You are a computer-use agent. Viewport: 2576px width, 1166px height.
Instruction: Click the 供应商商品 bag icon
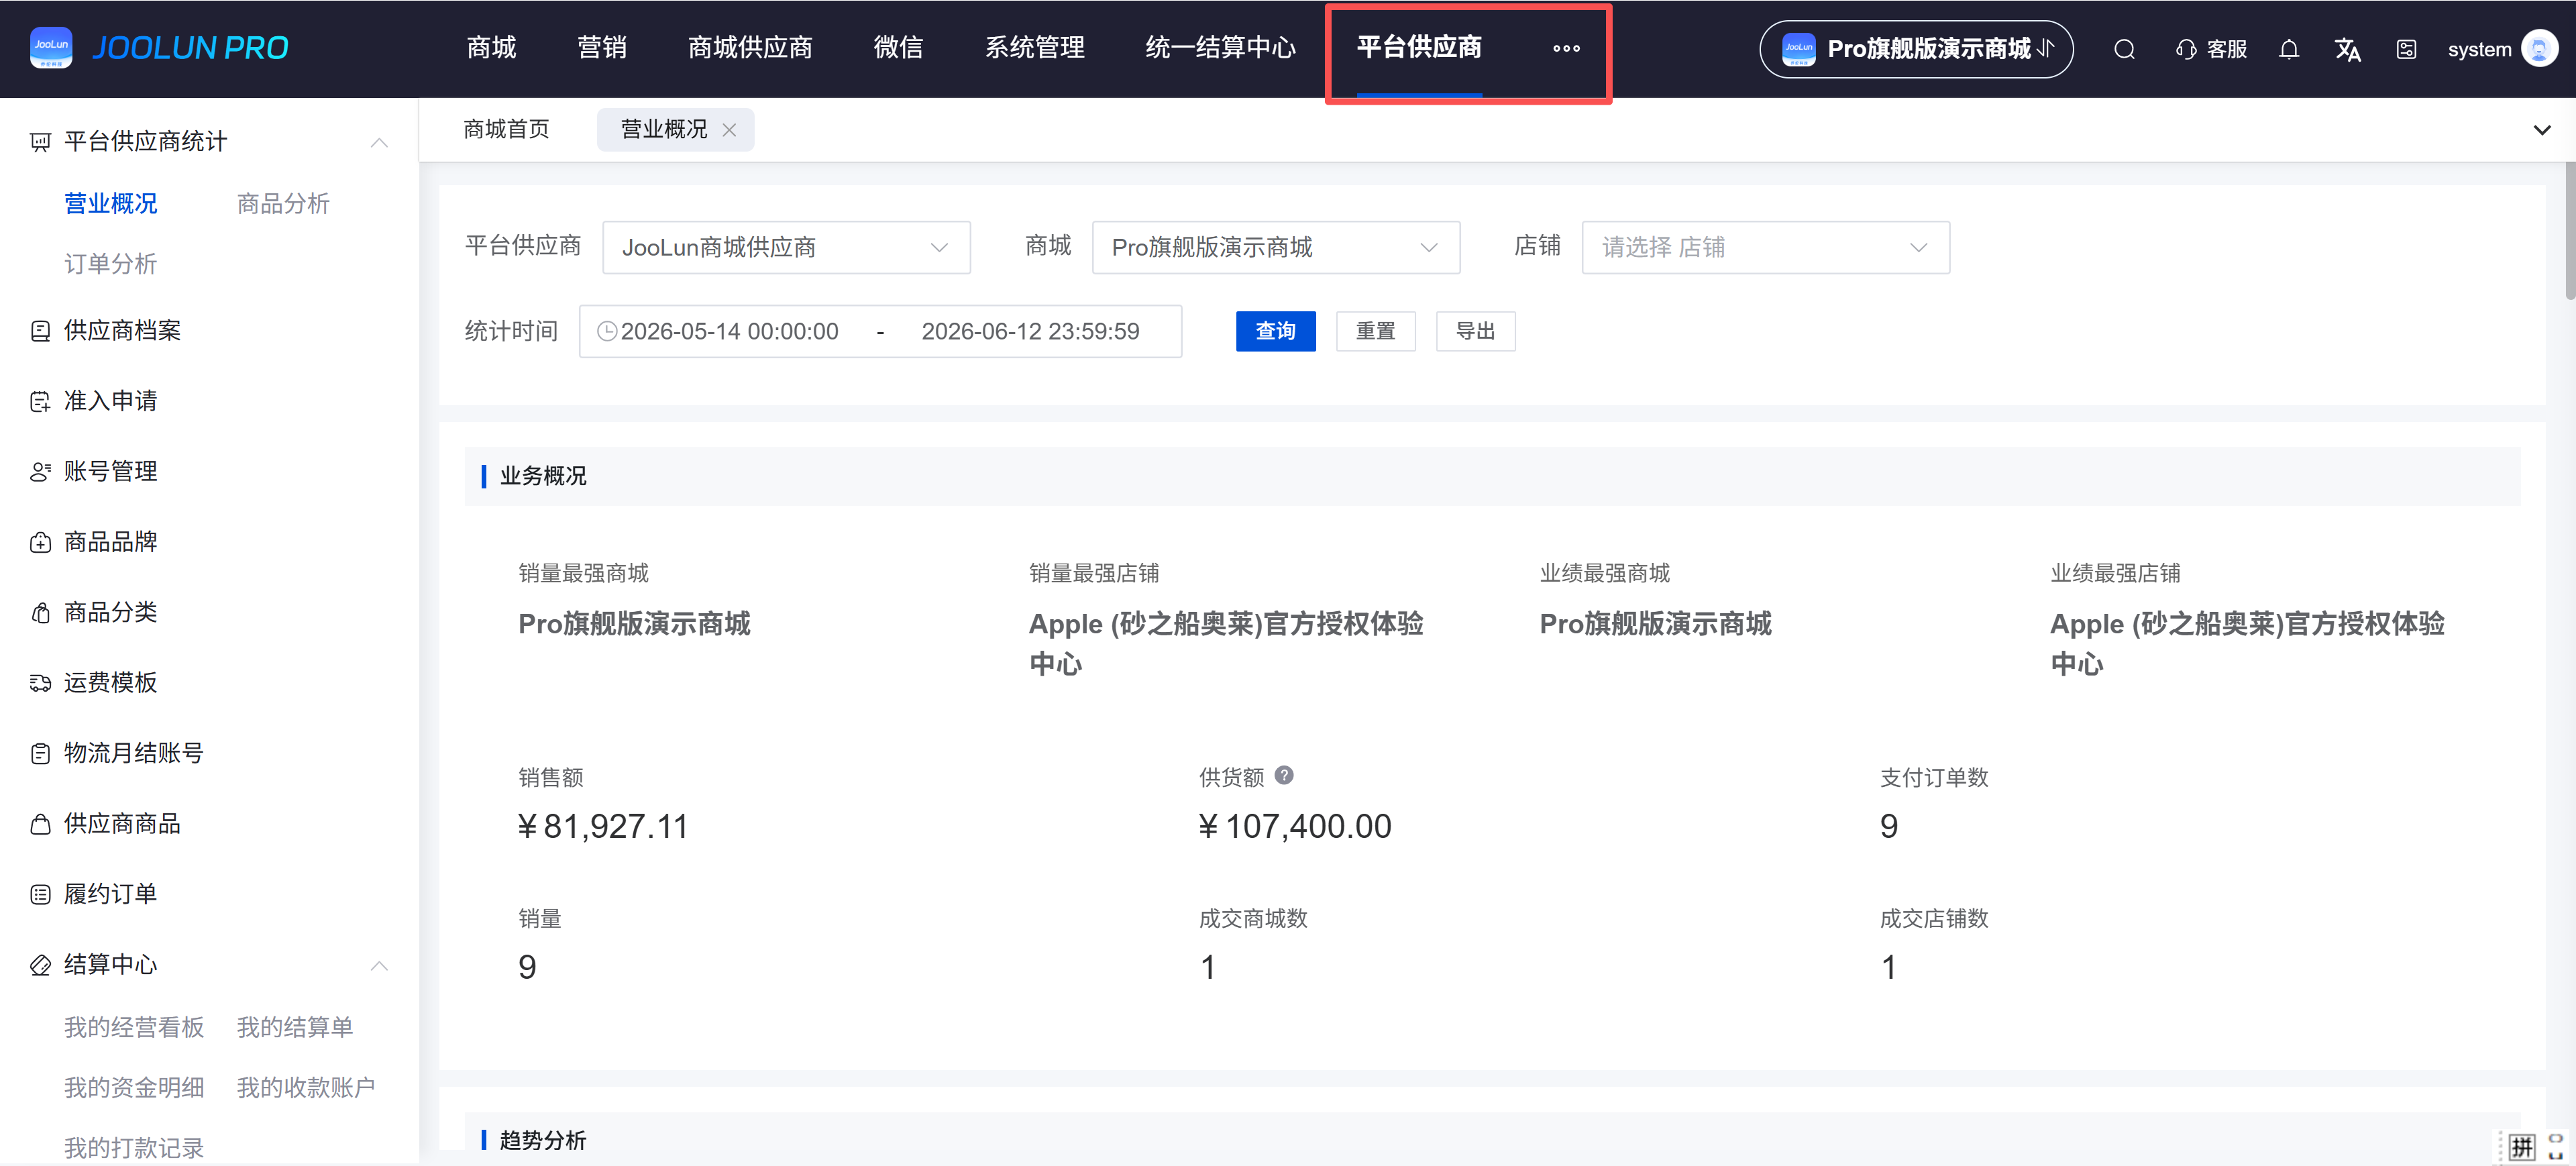tap(40, 825)
